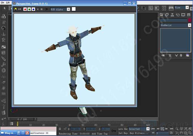
Task: Click the star-shaped icon in left toolbar
Action: pyautogui.click(x=4, y=40)
